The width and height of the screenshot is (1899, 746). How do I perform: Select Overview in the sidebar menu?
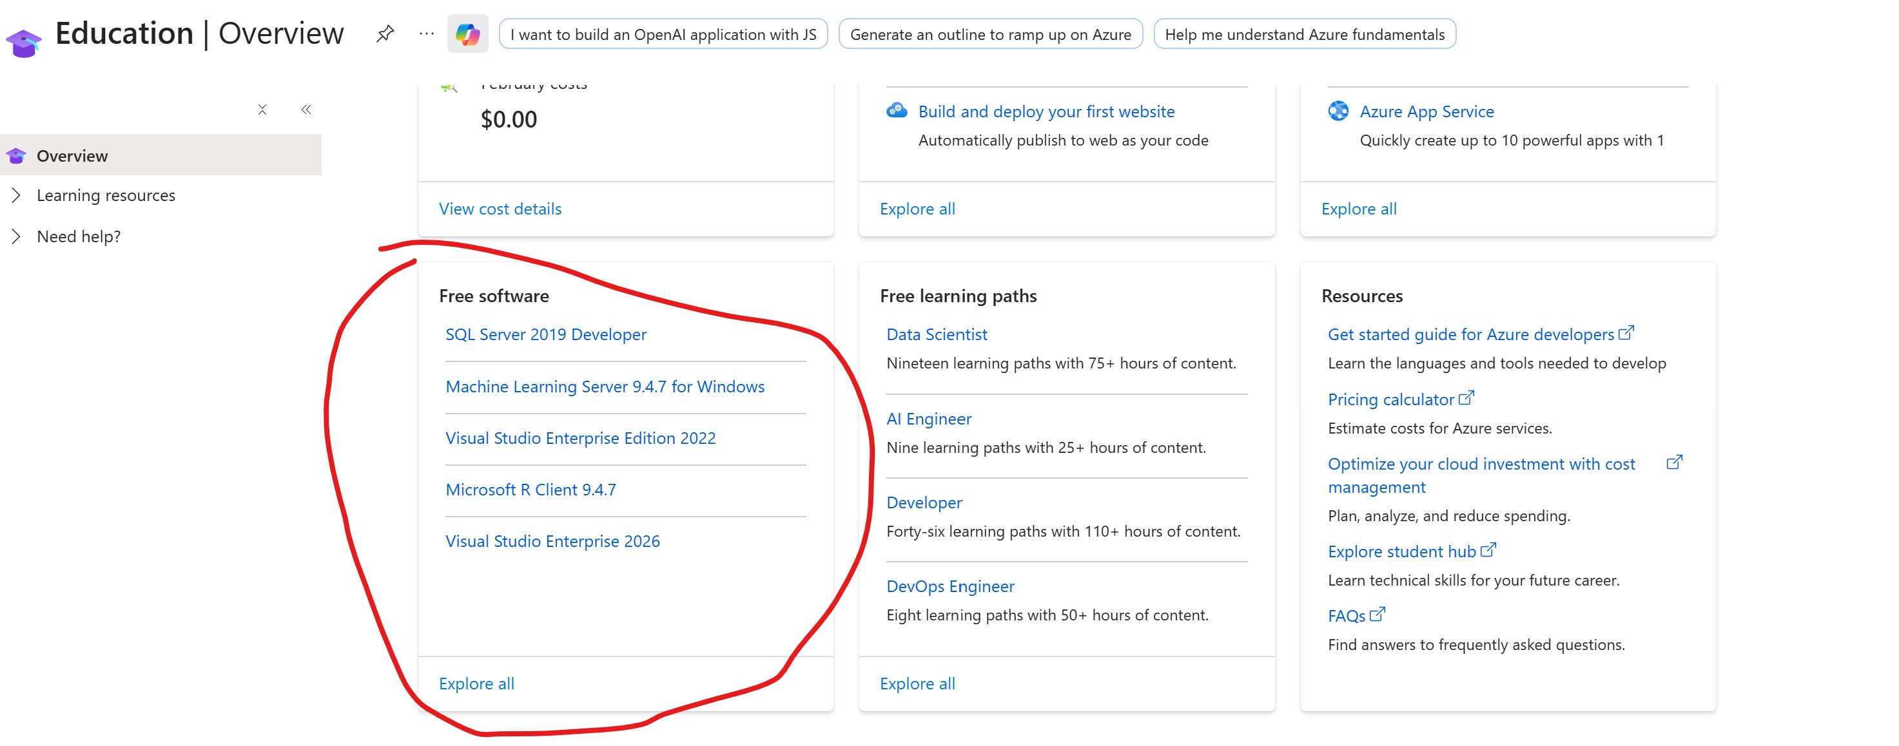tap(72, 155)
